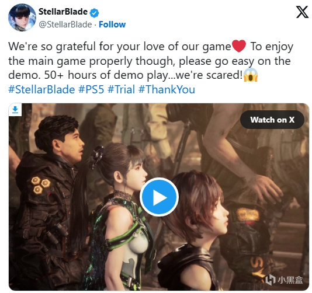The height and width of the screenshot is (293, 312).
Task: Play the embedded video
Action: 159,197
